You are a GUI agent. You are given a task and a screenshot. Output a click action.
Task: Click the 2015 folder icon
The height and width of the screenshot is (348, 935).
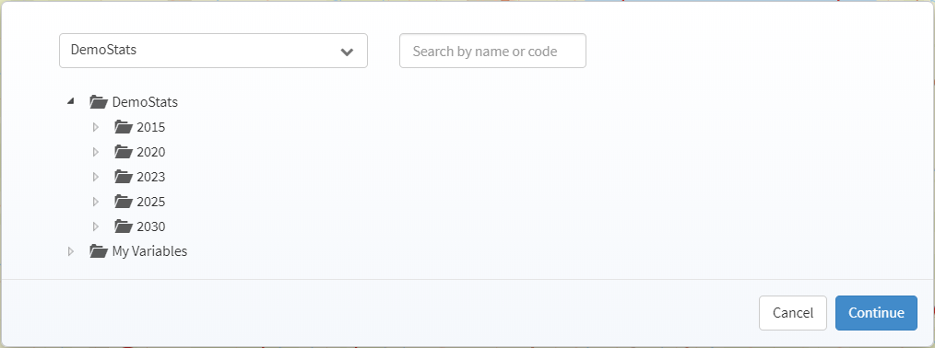point(124,127)
